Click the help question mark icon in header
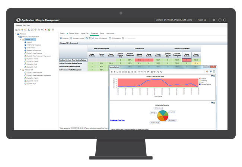The width and height of the screenshot is (242, 167). click(220, 20)
